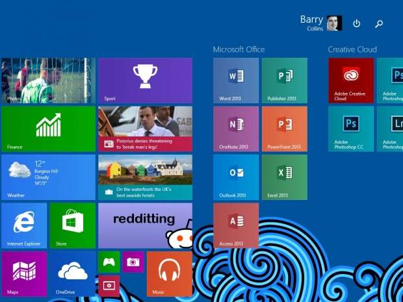Launch Internet Explorer
Viewport: 403px width, 302px height.
pos(24,226)
